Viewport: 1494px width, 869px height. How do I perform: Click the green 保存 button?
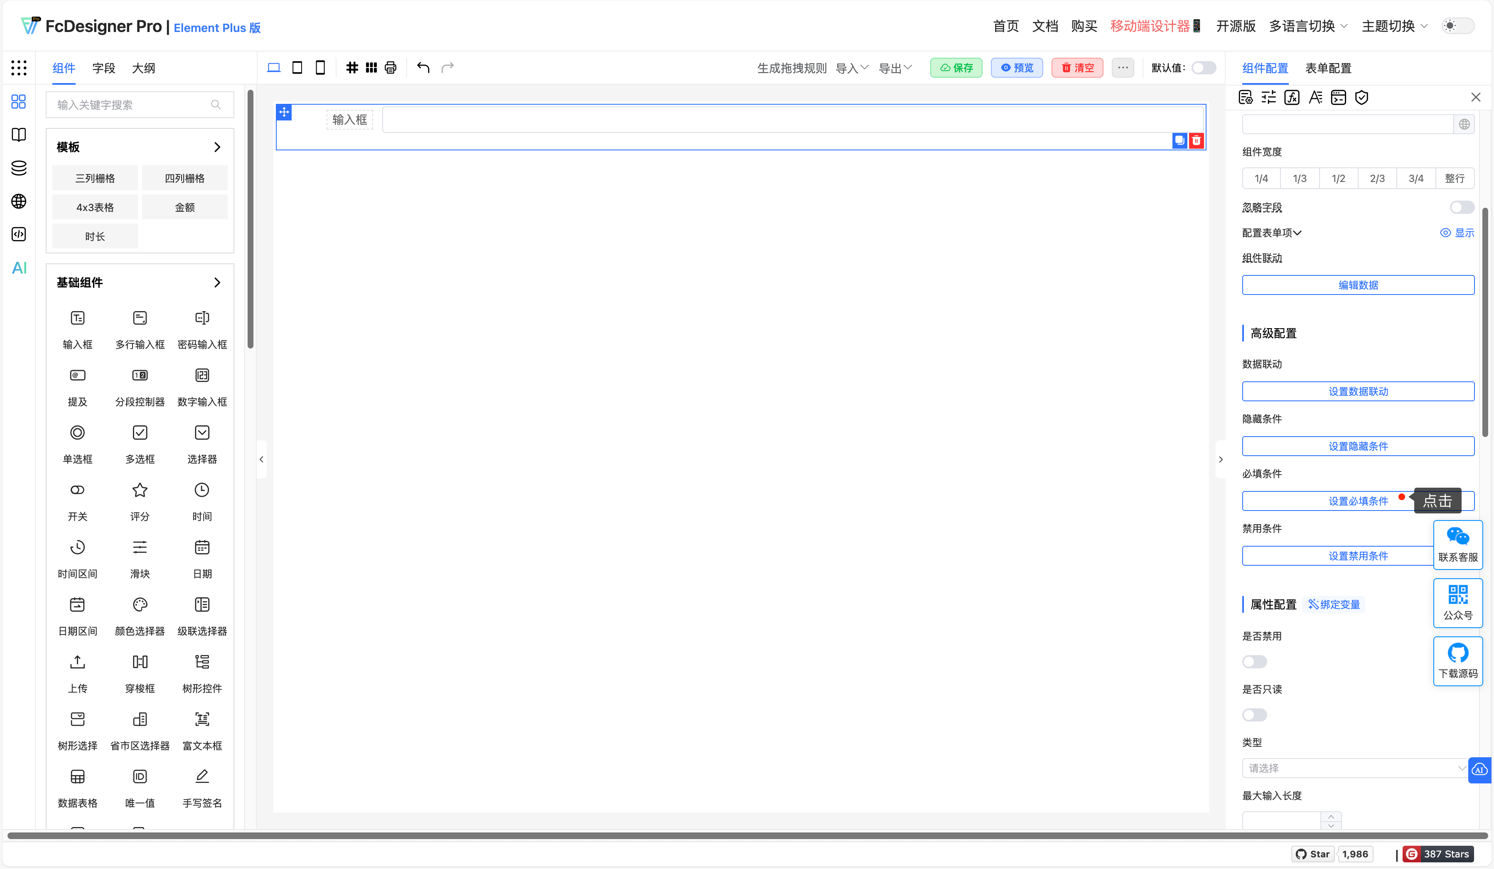[x=956, y=68]
